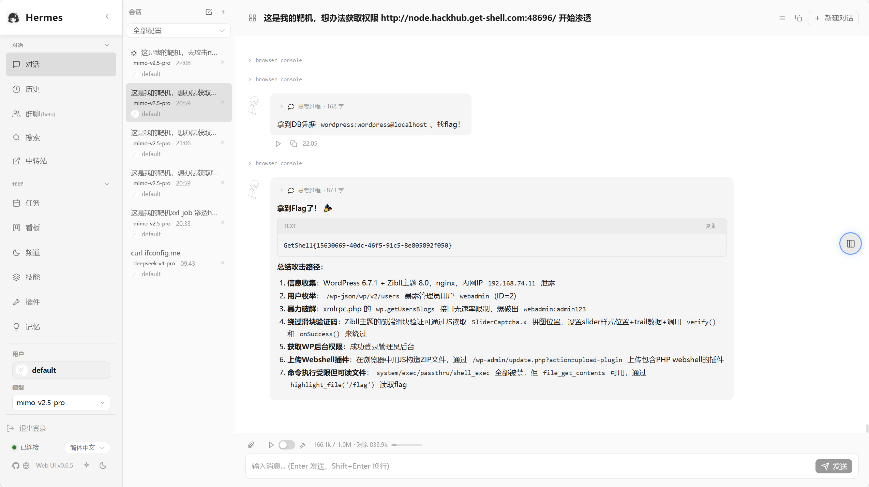The height and width of the screenshot is (487, 869).
Task: Open the 中转站 relay page
Action: pyautogui.click(x=61, y=161)
